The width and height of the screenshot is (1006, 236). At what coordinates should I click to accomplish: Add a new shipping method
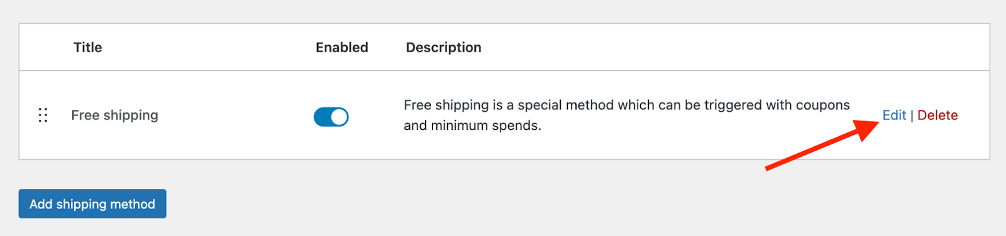coord(92,204)
